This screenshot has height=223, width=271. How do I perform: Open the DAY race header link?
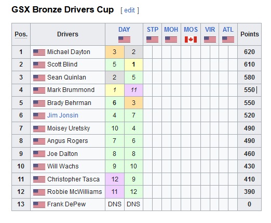[124, 30]
